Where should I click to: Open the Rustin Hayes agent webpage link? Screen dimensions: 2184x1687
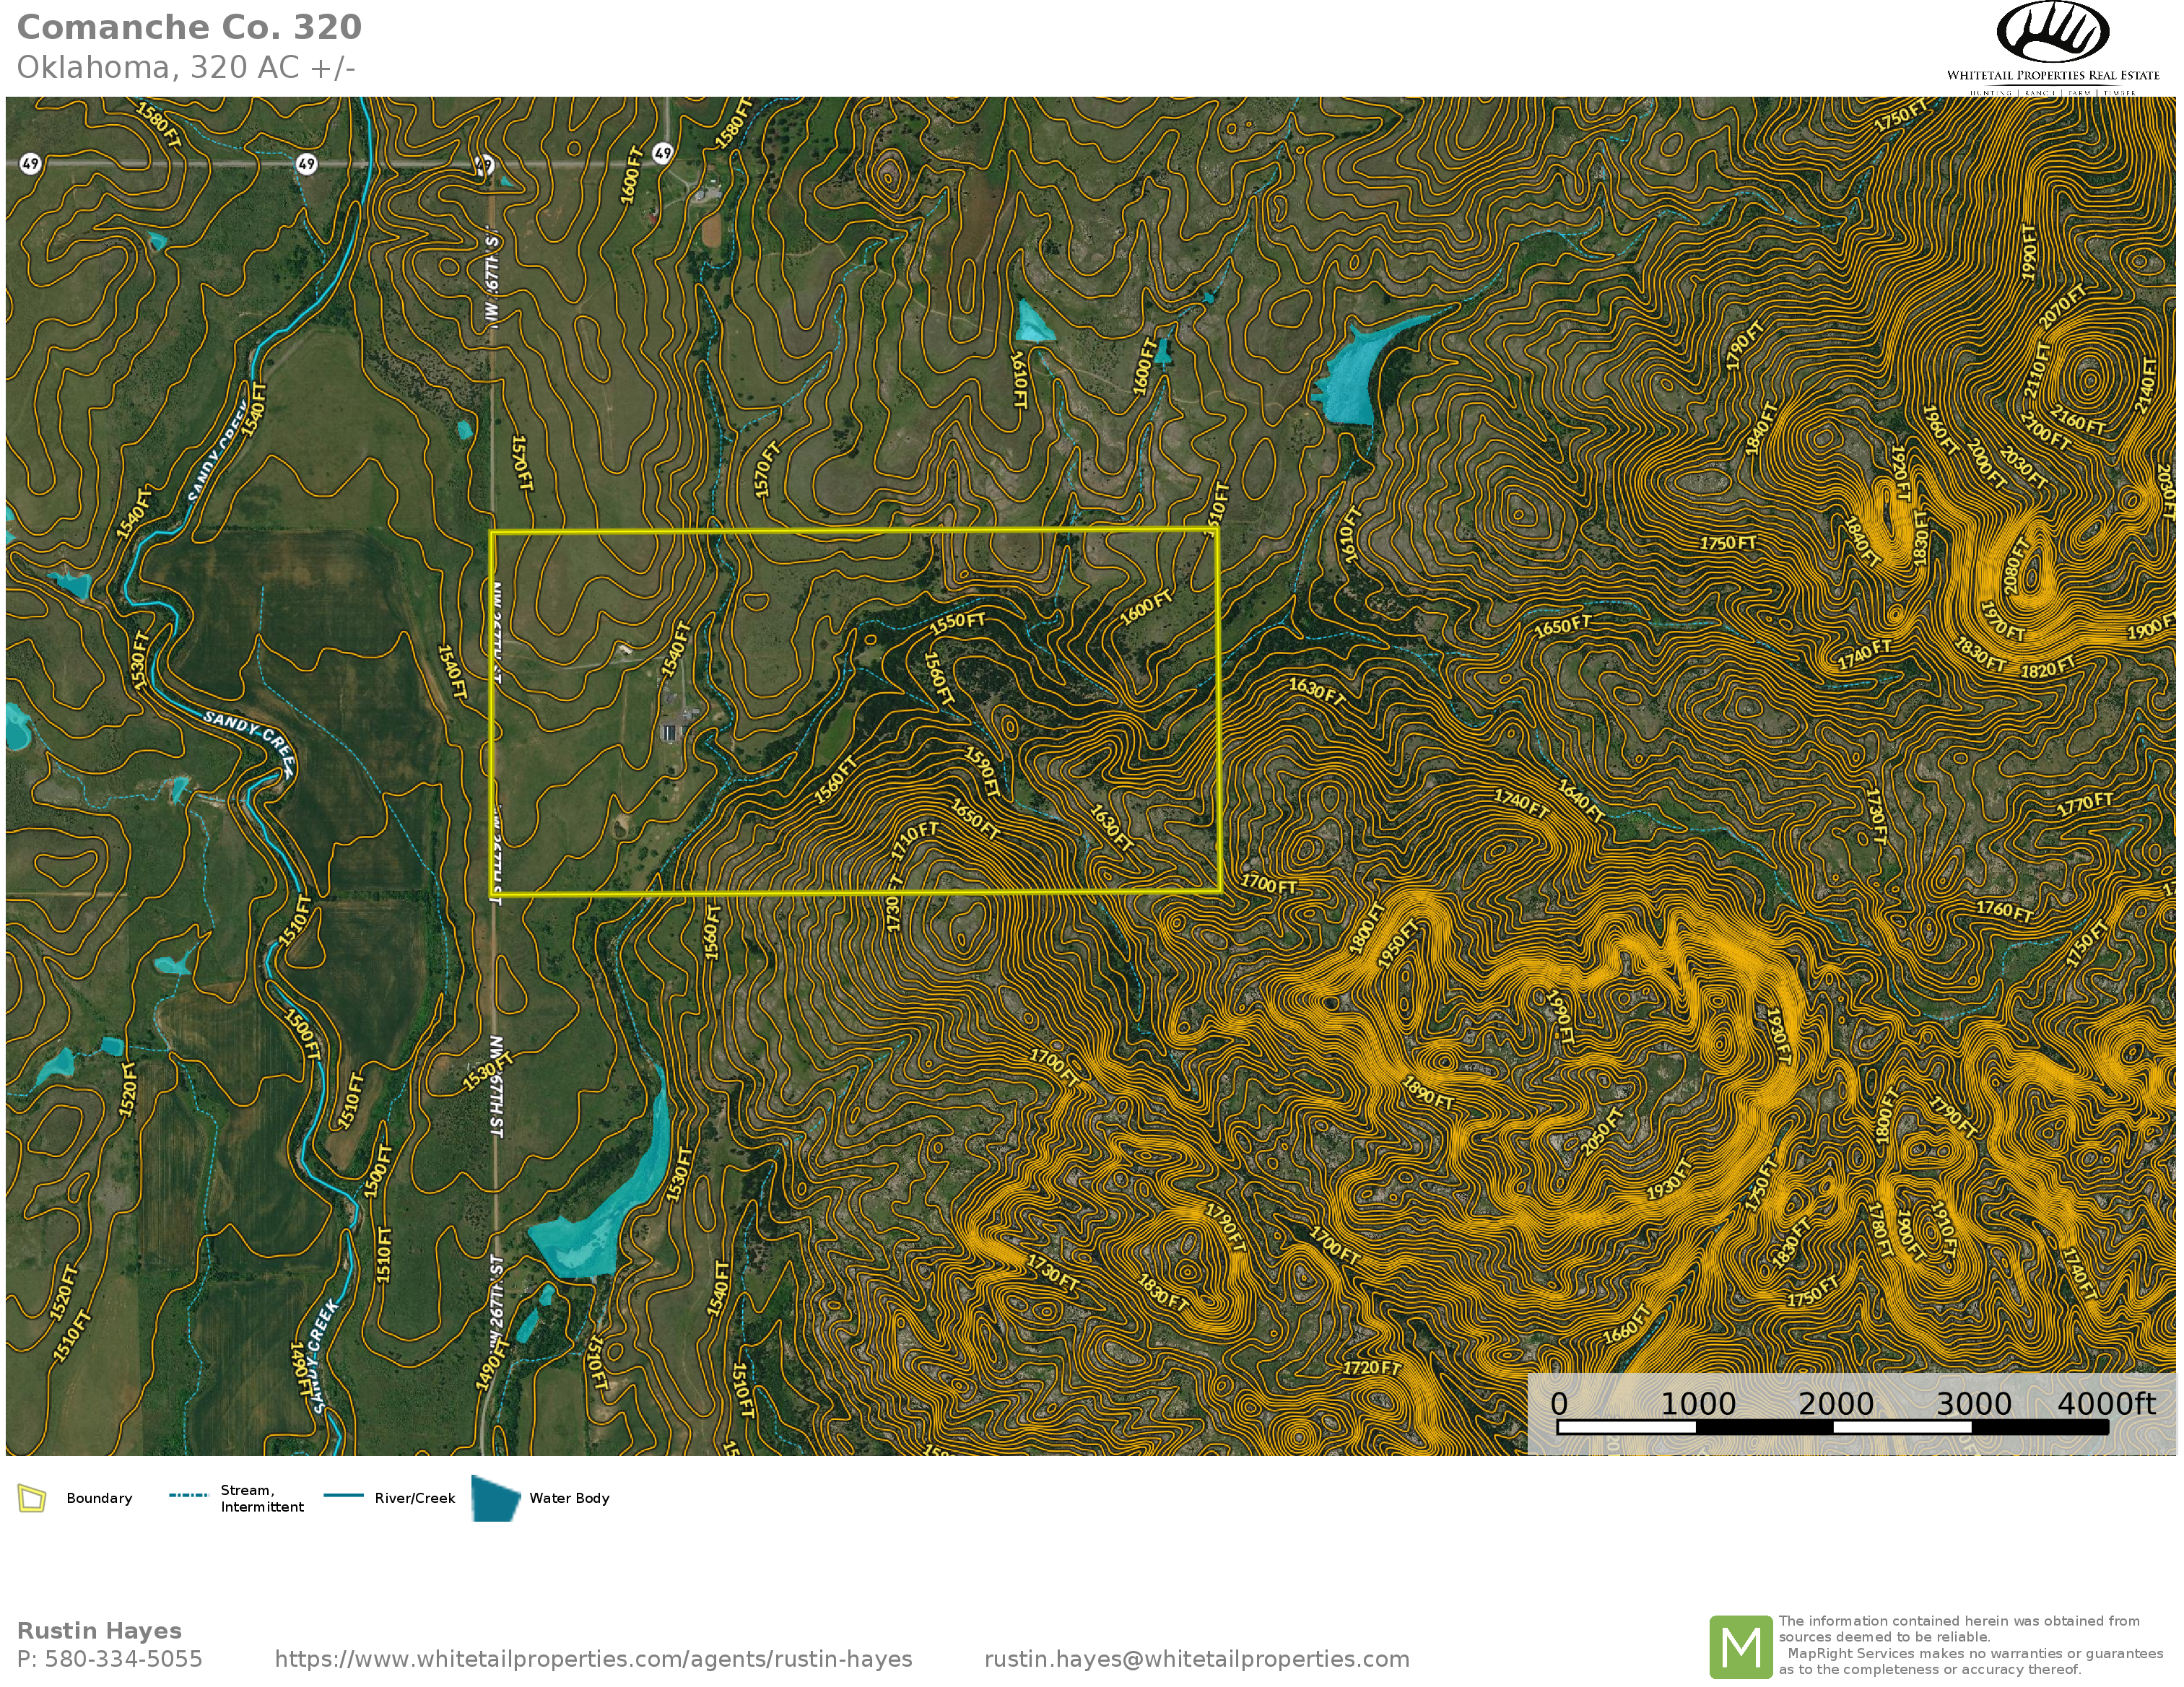[593, 1659]
